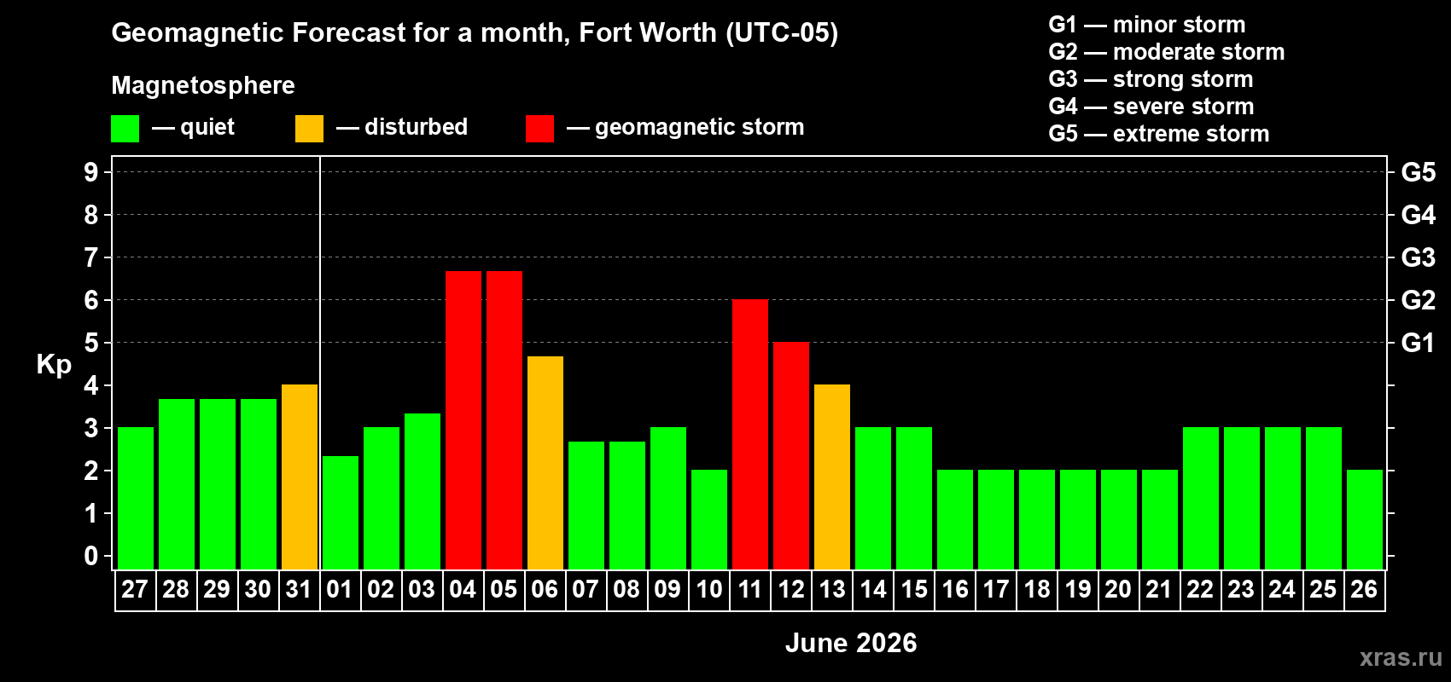This screenshot has width=1451, height=682.
Task: Click the G3 label on right axis
Action: click(1419, 257)
